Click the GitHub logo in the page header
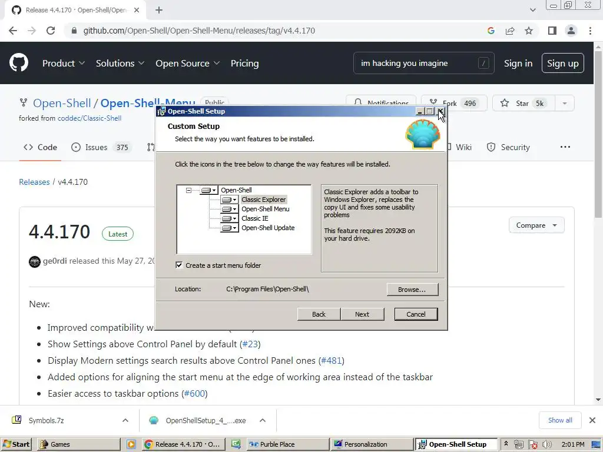 19,63
